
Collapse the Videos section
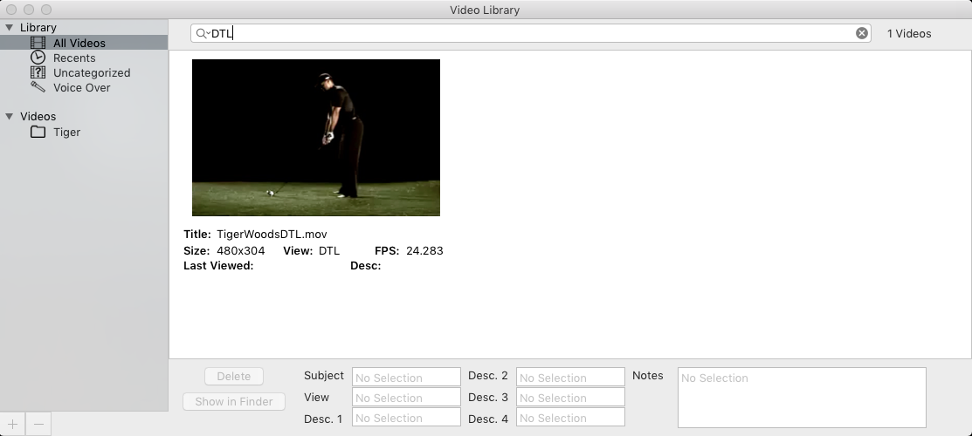click(x=9, y=117)
